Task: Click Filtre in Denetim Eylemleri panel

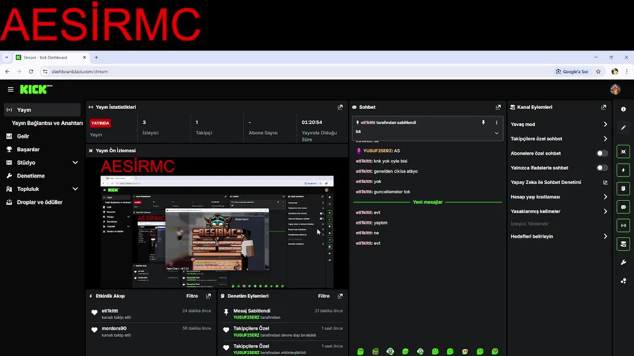Action: tap(324, 296)
